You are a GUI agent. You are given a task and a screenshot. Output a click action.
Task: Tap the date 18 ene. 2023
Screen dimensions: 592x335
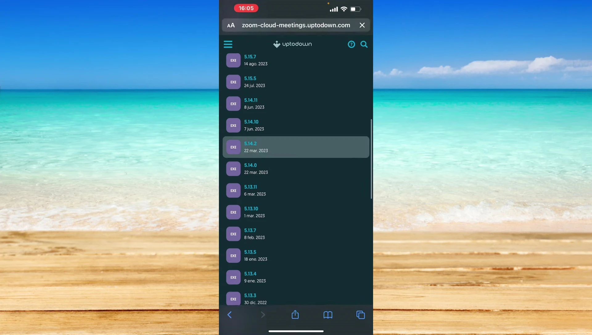pyautogui.click(x=256, y=259)
